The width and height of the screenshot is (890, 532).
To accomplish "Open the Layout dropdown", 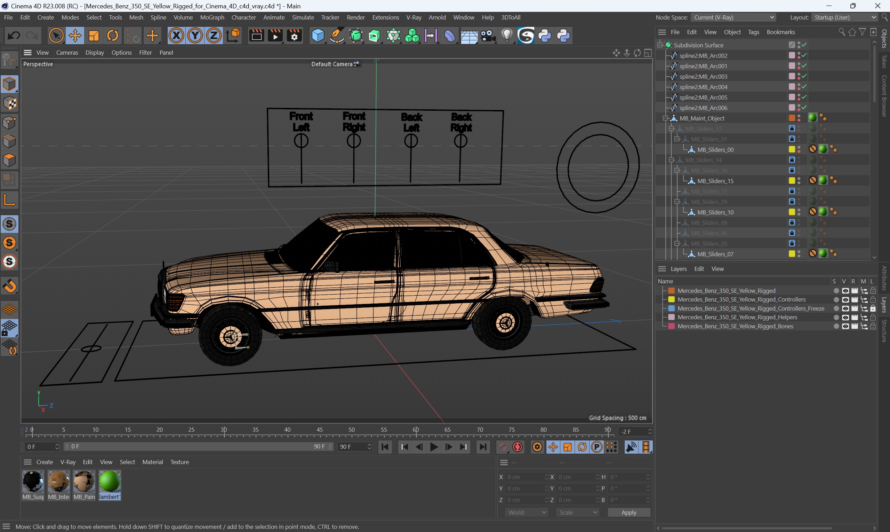I will pos(844,17).
